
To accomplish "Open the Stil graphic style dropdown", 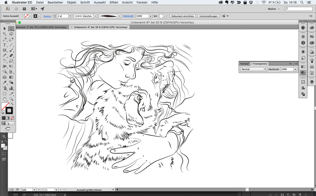I will [165, 16].
